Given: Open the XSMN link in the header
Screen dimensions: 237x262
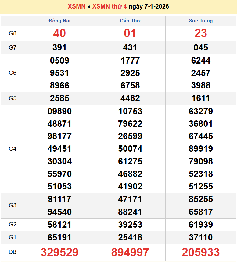Looking at the screenshot, I should [76, 6].
